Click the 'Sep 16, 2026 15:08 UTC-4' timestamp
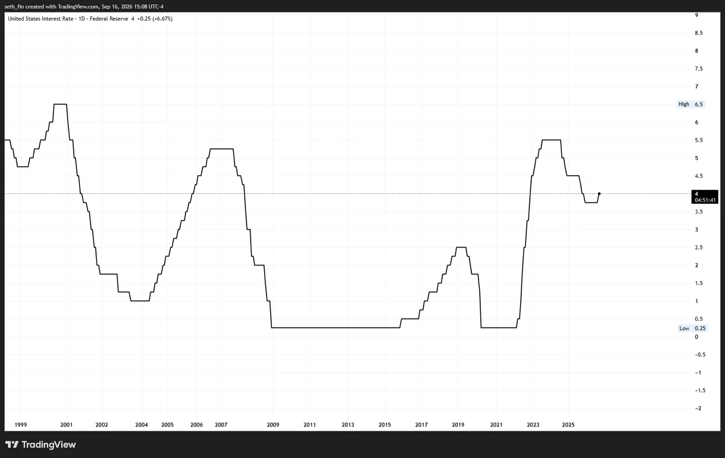The image size is (725, 458). click(133, 6)
